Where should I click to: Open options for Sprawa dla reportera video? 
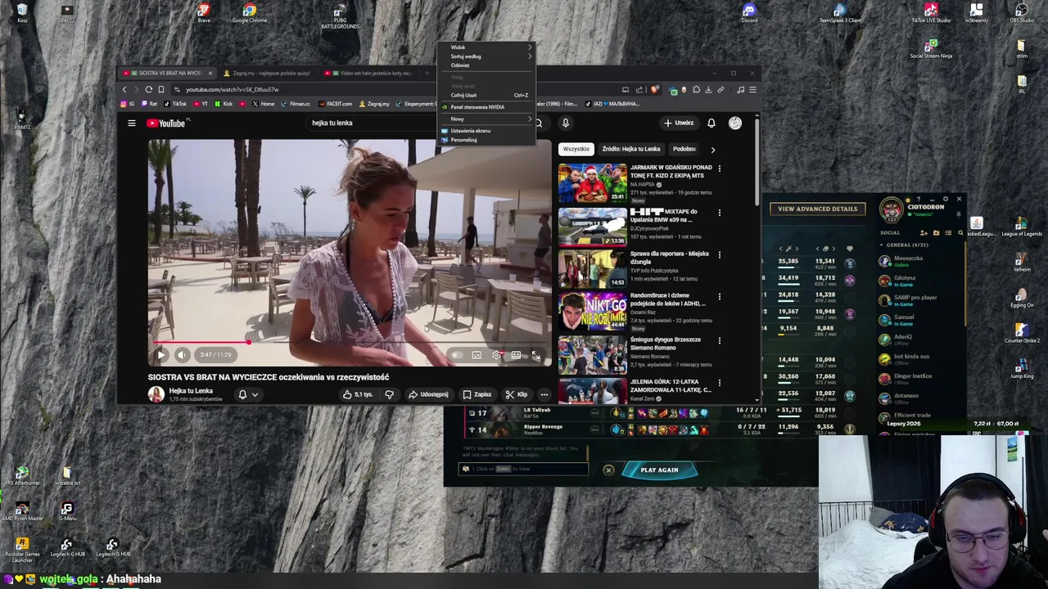719,254
